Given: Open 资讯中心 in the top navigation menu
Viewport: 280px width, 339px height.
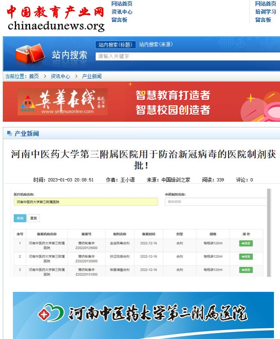Looking at the screenshot, I should coord(122,12).
